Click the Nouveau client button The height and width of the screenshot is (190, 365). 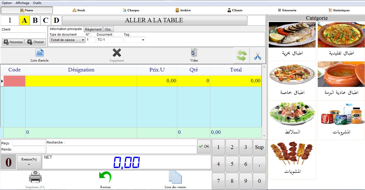click(13, 42)
